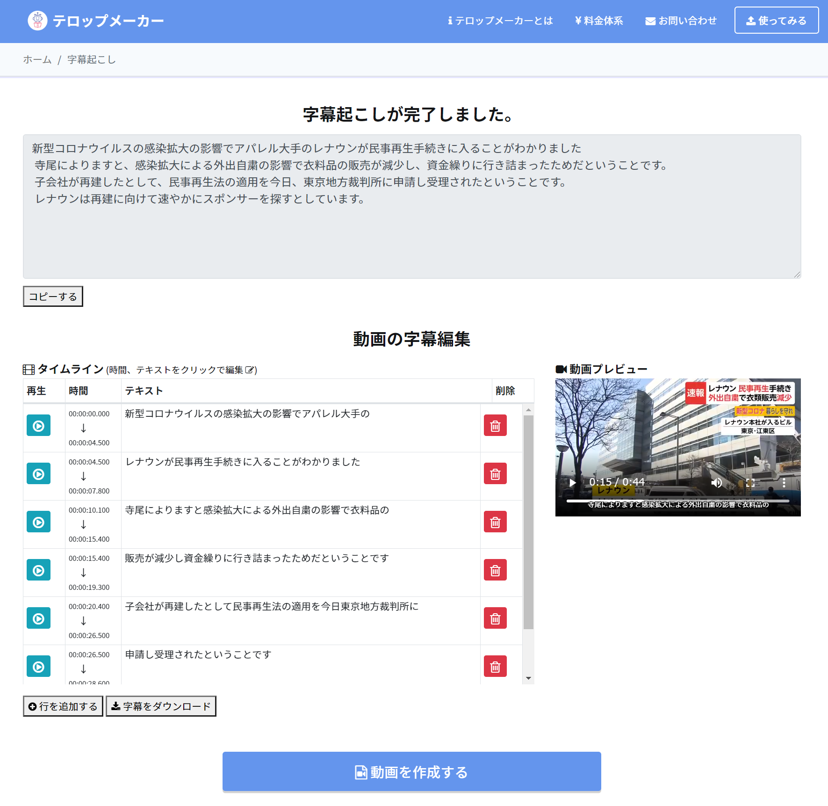This screenshot has height=806, width=828.
Task: Enter fullscreen on the video preview
Action: (750, 482)
